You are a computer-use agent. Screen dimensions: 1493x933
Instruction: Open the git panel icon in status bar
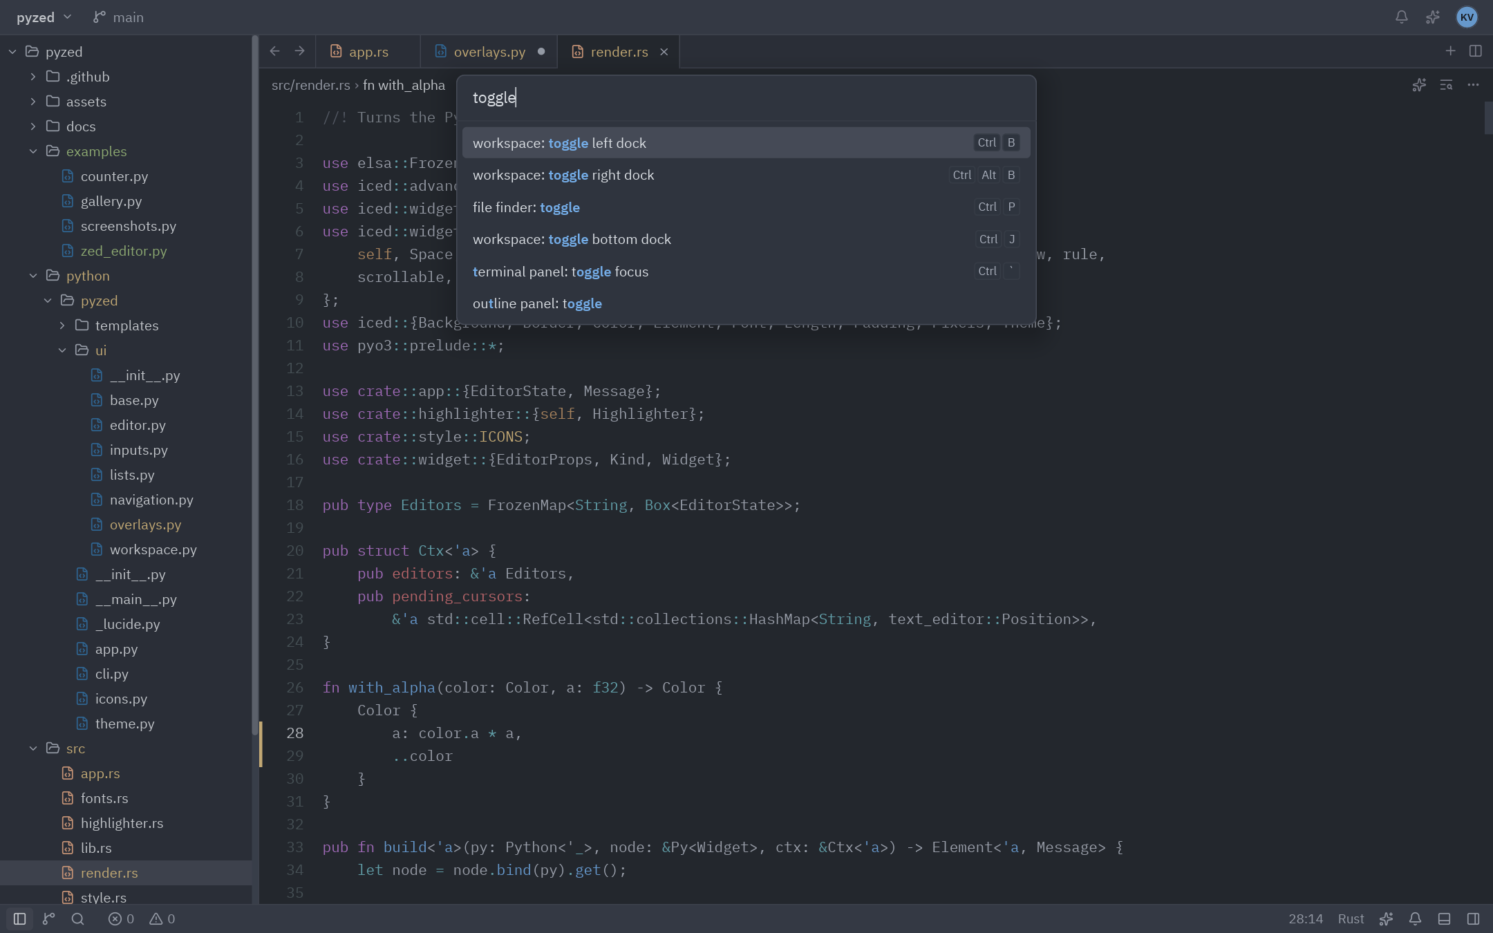point(49,918)
